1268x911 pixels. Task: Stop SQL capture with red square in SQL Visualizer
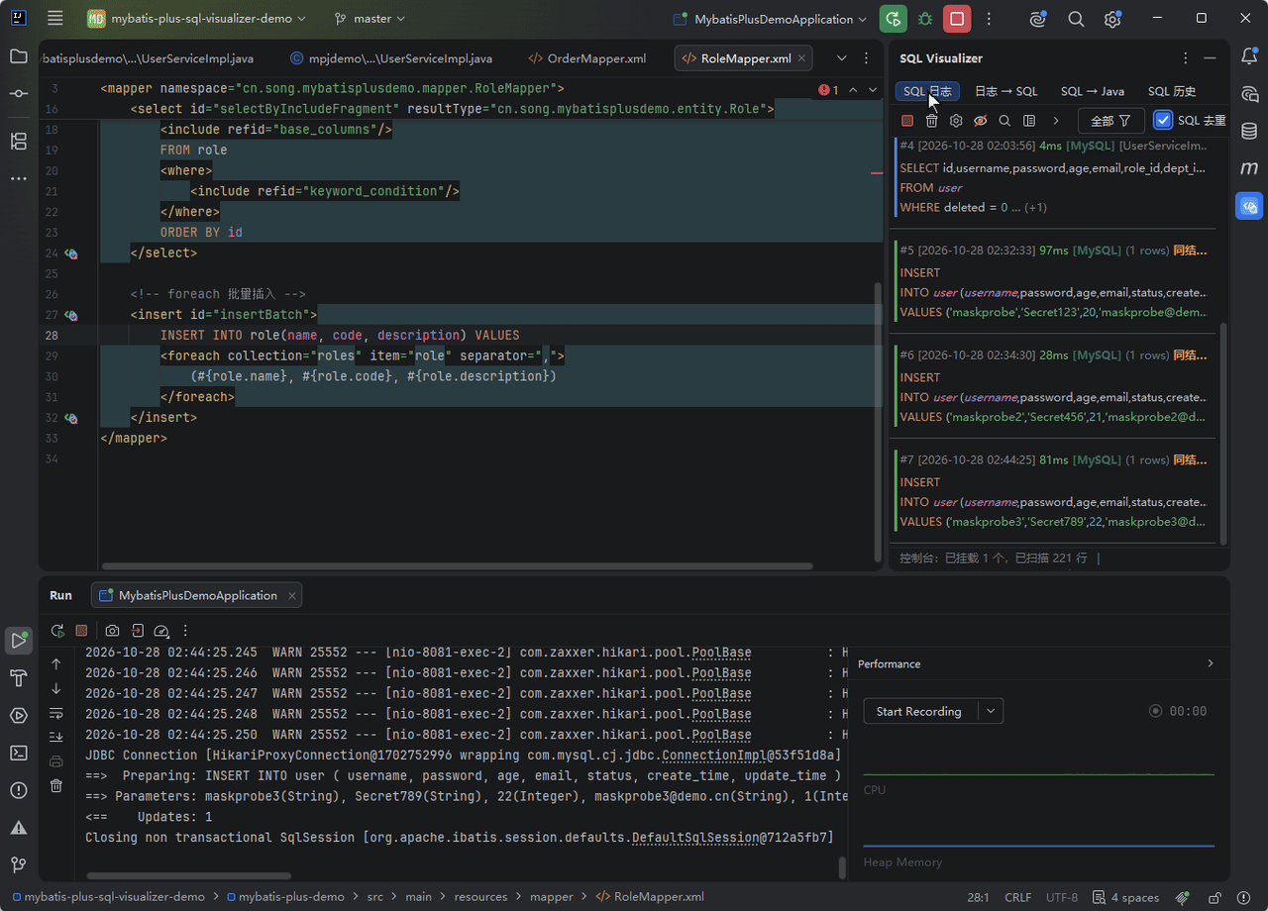pyautogui.click(x=907, y=121)
